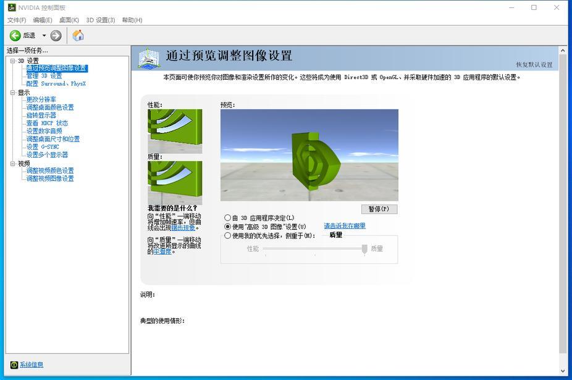Collapse the 视频 tree node
Image resolution: width=572 pixels, height=380 pixels.
tap(13, 164)
